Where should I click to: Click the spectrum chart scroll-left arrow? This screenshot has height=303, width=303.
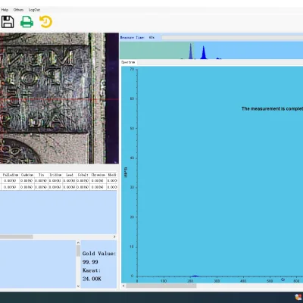point(123,286)
